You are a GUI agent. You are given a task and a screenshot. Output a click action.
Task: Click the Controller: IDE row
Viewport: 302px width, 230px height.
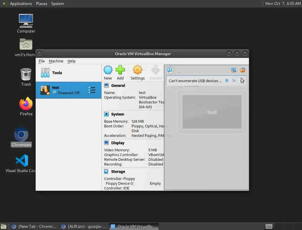tap(116, 188)
